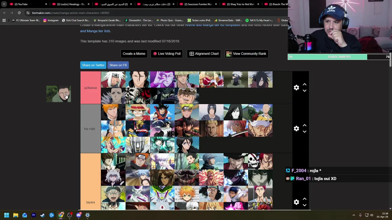This screenshot has height=220, width=392.
Task: Open OBS Studio from taskbar
Action: (70, 215)
